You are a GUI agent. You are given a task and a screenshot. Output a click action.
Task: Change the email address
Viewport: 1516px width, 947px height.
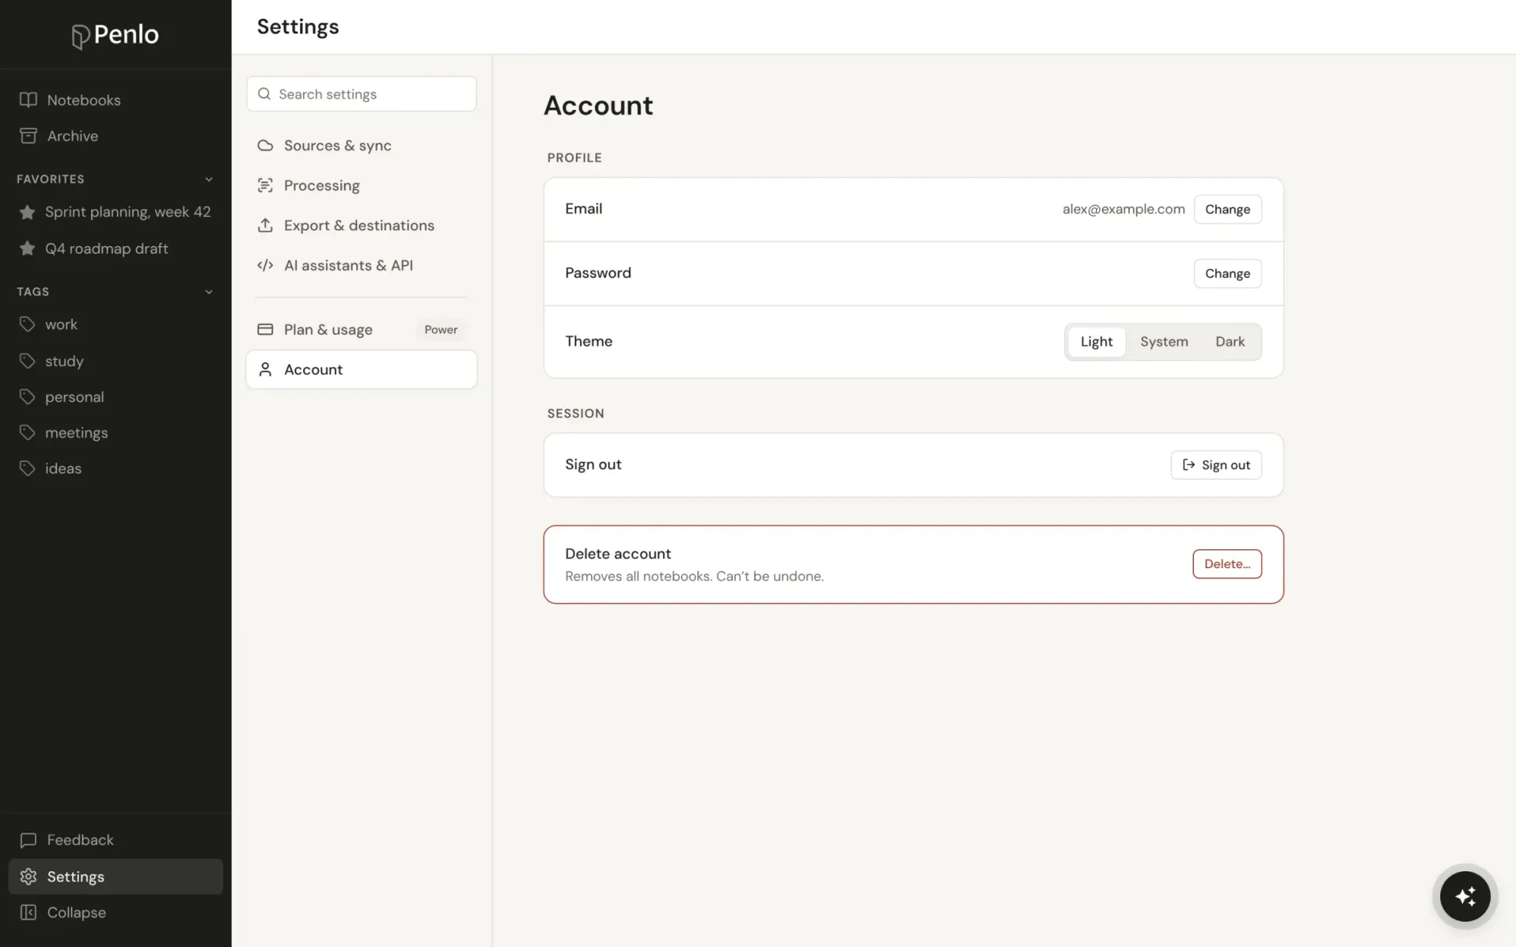pyautogui.click(x=1227, y=209)
